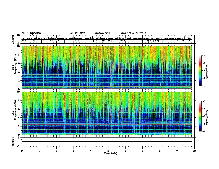The width and height of the screenshot is (219, 169).
Task: Click the "-3" label on ch.2 color scale
Action: pyautogui.click(x=204, y=101)
